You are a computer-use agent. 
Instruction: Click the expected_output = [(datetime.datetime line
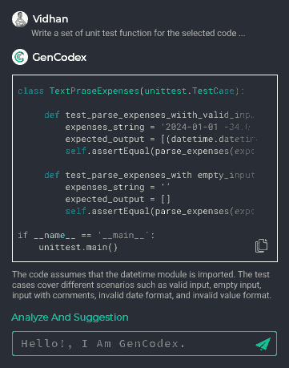coord(161,139)
